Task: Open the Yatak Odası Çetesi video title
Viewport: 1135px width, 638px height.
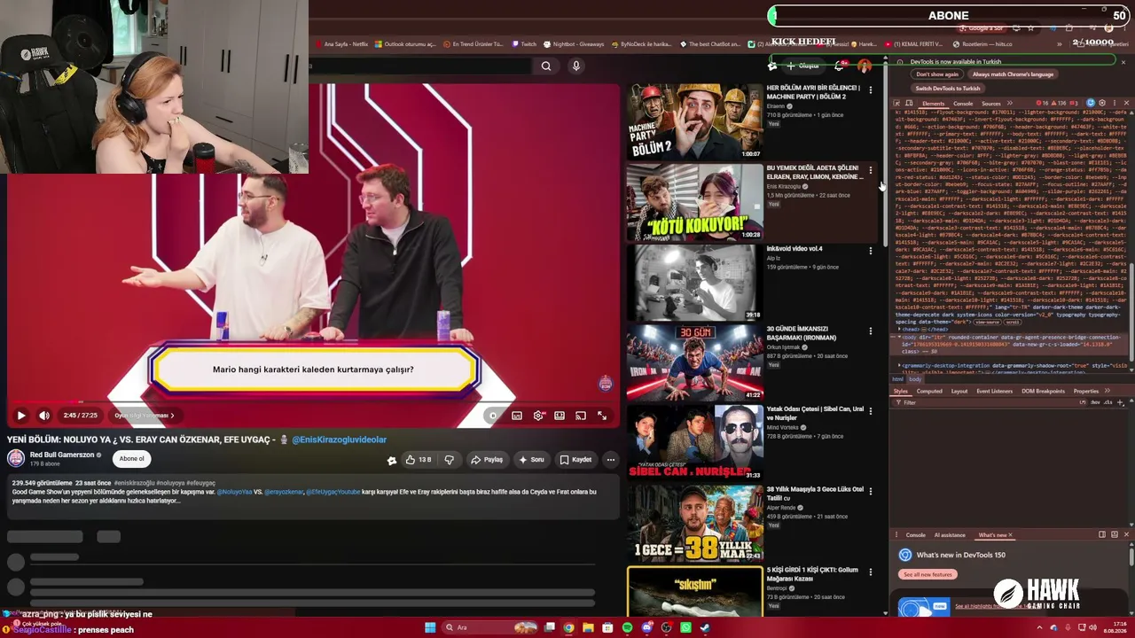Action: (815, 413)
